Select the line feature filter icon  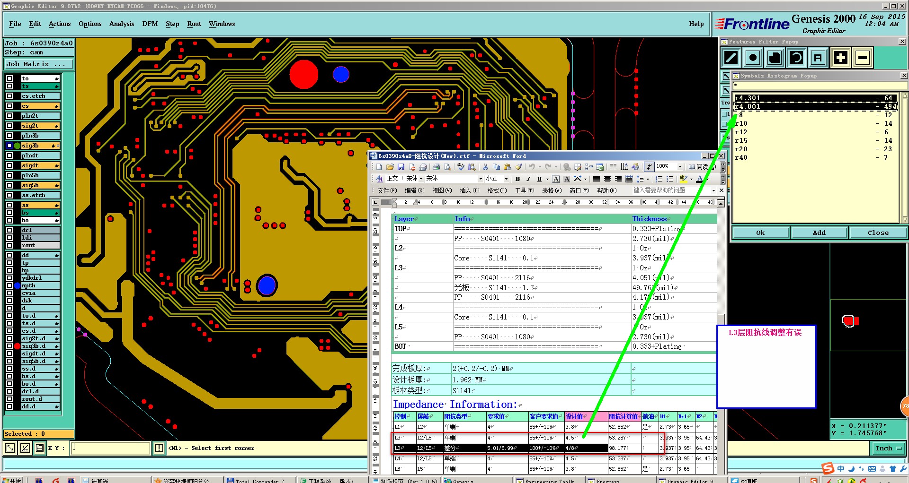(x=731, y=58)
